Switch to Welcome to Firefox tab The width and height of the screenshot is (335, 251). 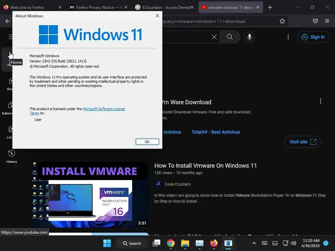[27, 8]
